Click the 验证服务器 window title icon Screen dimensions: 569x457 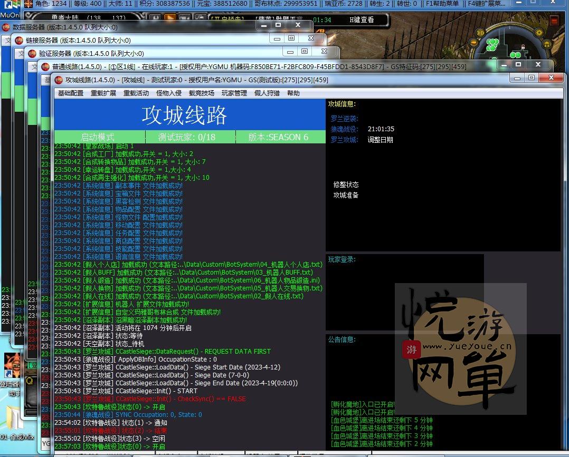(32, 53)
